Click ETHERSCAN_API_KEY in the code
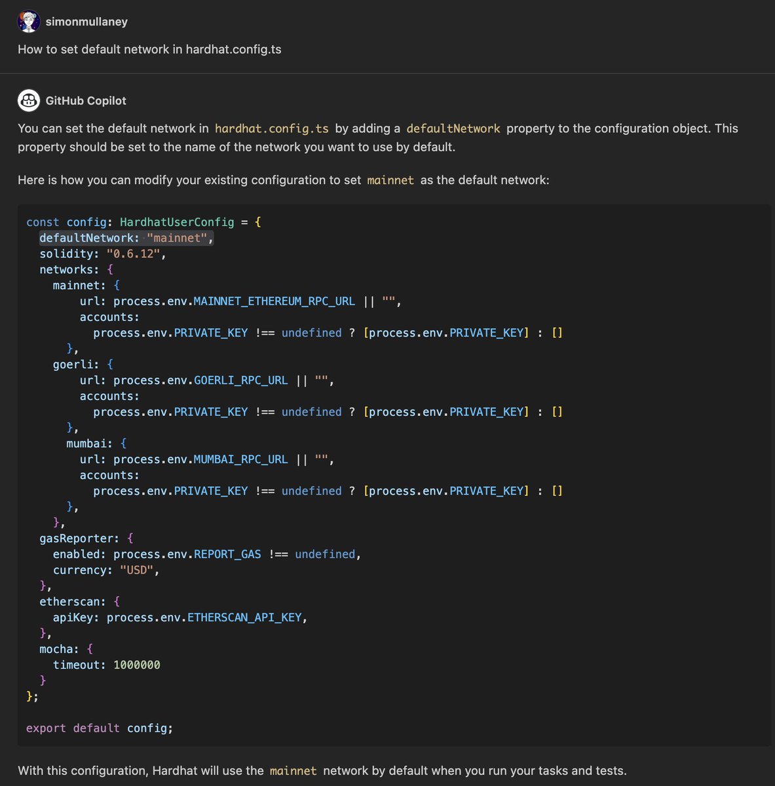Screen dimensions: 775x786 (244, 617)
